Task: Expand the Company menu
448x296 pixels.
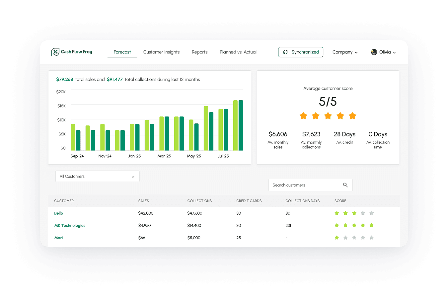Action: point(345,52)
